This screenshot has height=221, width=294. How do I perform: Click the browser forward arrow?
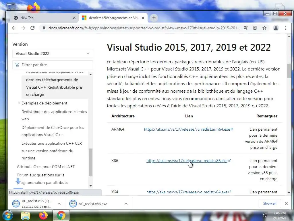click(x=23, y=28)
